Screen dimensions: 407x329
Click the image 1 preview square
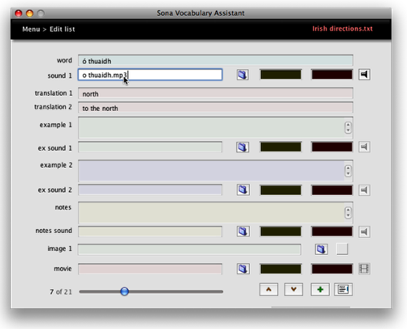coord(342,249)
